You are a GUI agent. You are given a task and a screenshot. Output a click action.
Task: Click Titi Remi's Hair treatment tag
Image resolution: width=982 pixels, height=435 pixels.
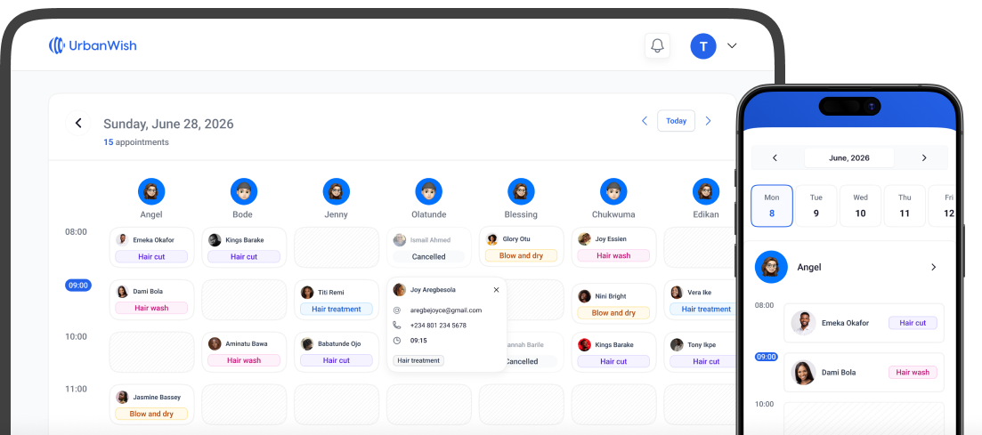click(337, 309)
